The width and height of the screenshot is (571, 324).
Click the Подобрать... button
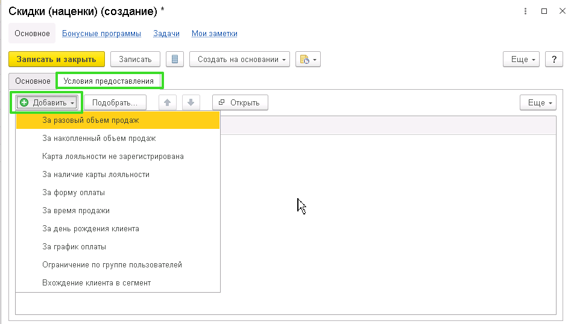tap(115, 102)
